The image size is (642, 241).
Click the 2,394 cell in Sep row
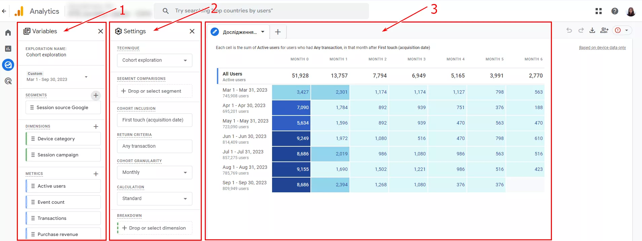point(330,185)
